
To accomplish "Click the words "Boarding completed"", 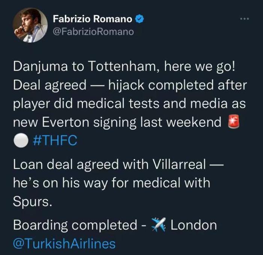I will pyautogui.click(x=75, y=225).
